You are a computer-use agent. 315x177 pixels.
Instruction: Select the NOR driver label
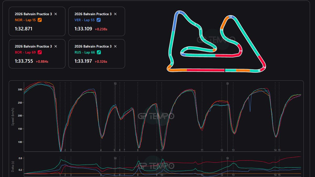18,20
